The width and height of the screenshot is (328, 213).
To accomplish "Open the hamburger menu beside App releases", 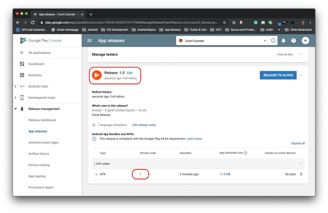I will tap(89, 41).
